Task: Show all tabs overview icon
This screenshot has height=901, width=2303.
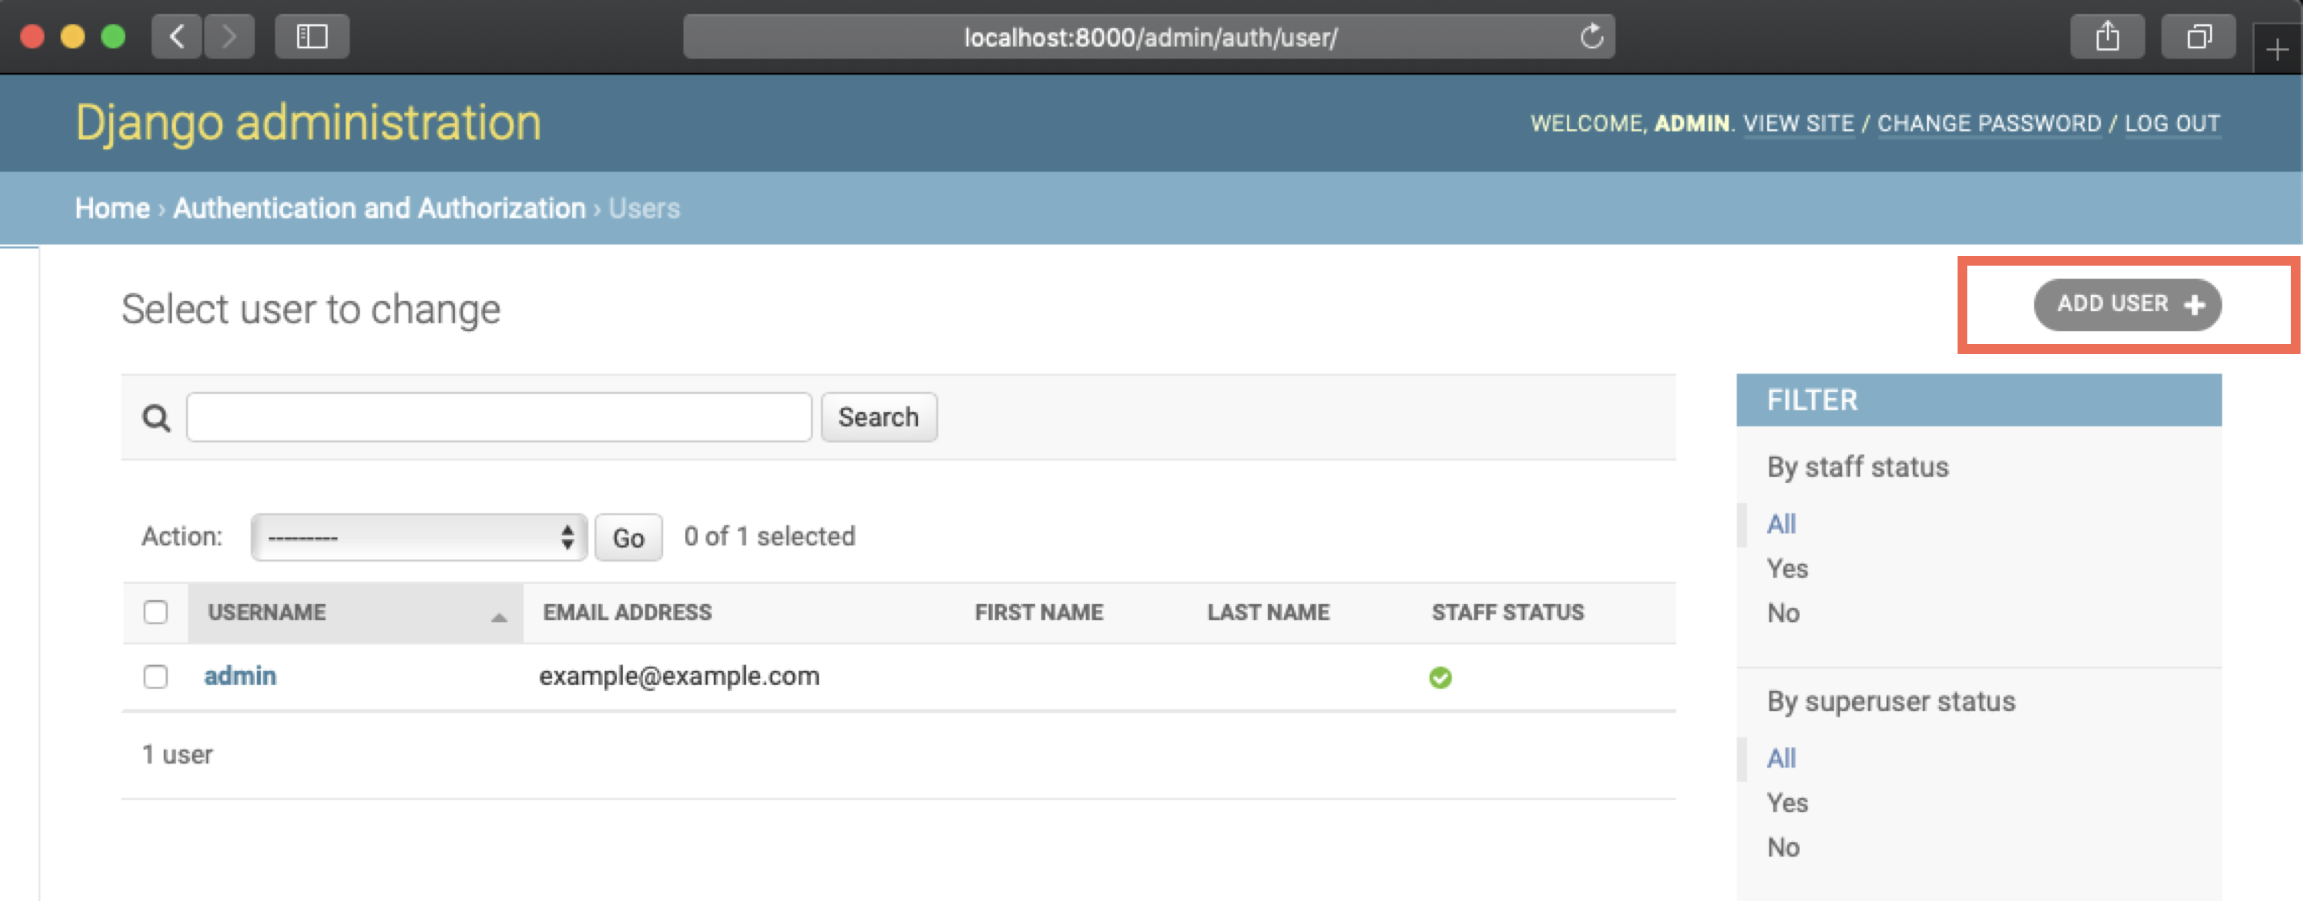Action: (2198, 37)
